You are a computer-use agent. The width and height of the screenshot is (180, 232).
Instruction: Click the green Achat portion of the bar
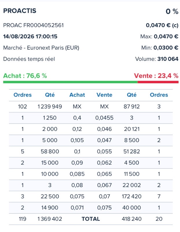tap(70, 82)
